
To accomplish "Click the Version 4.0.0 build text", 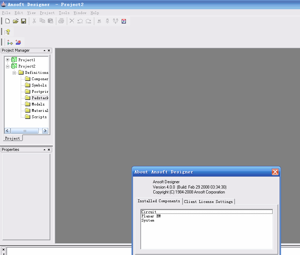I will click(190, 187).
